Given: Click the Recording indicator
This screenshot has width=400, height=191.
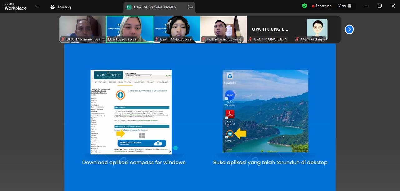Looking at the screenshot, I should point(322,6).
